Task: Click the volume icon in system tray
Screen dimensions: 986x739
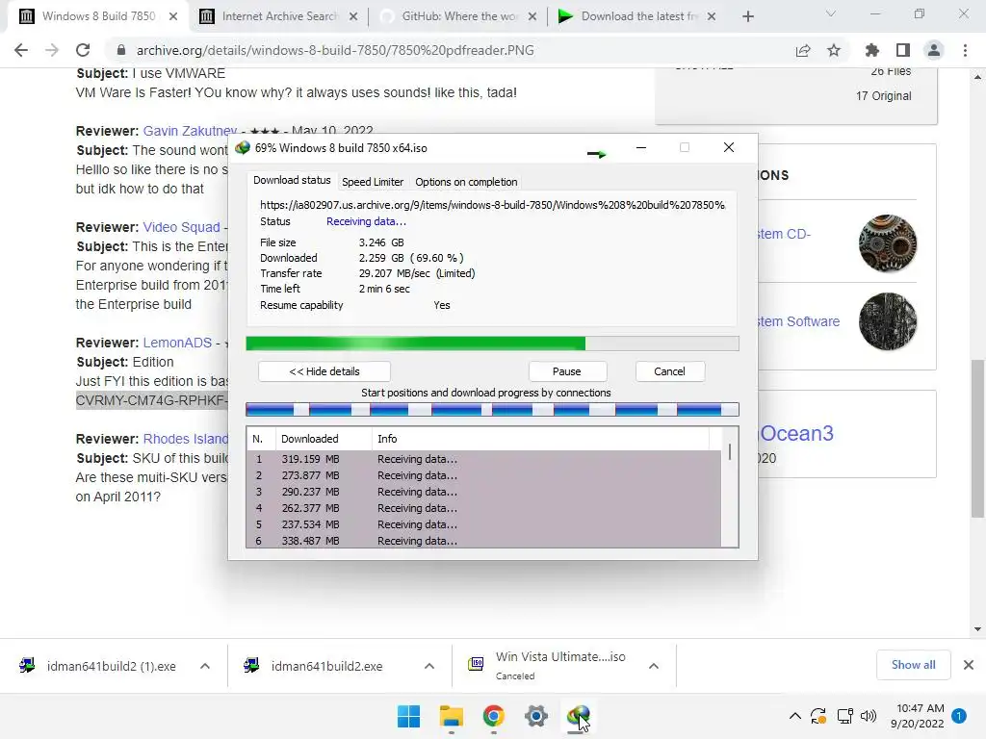Action: tap(869, 716)
